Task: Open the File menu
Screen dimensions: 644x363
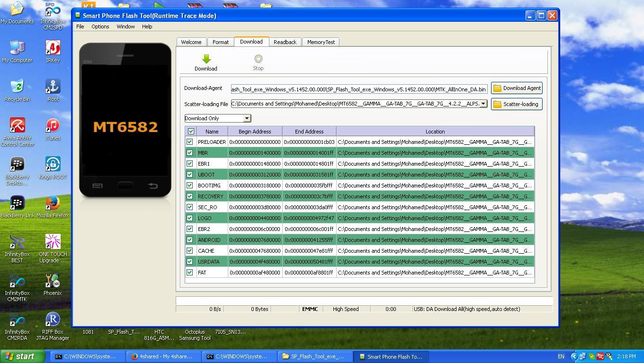Action: [x=80, y=27]
